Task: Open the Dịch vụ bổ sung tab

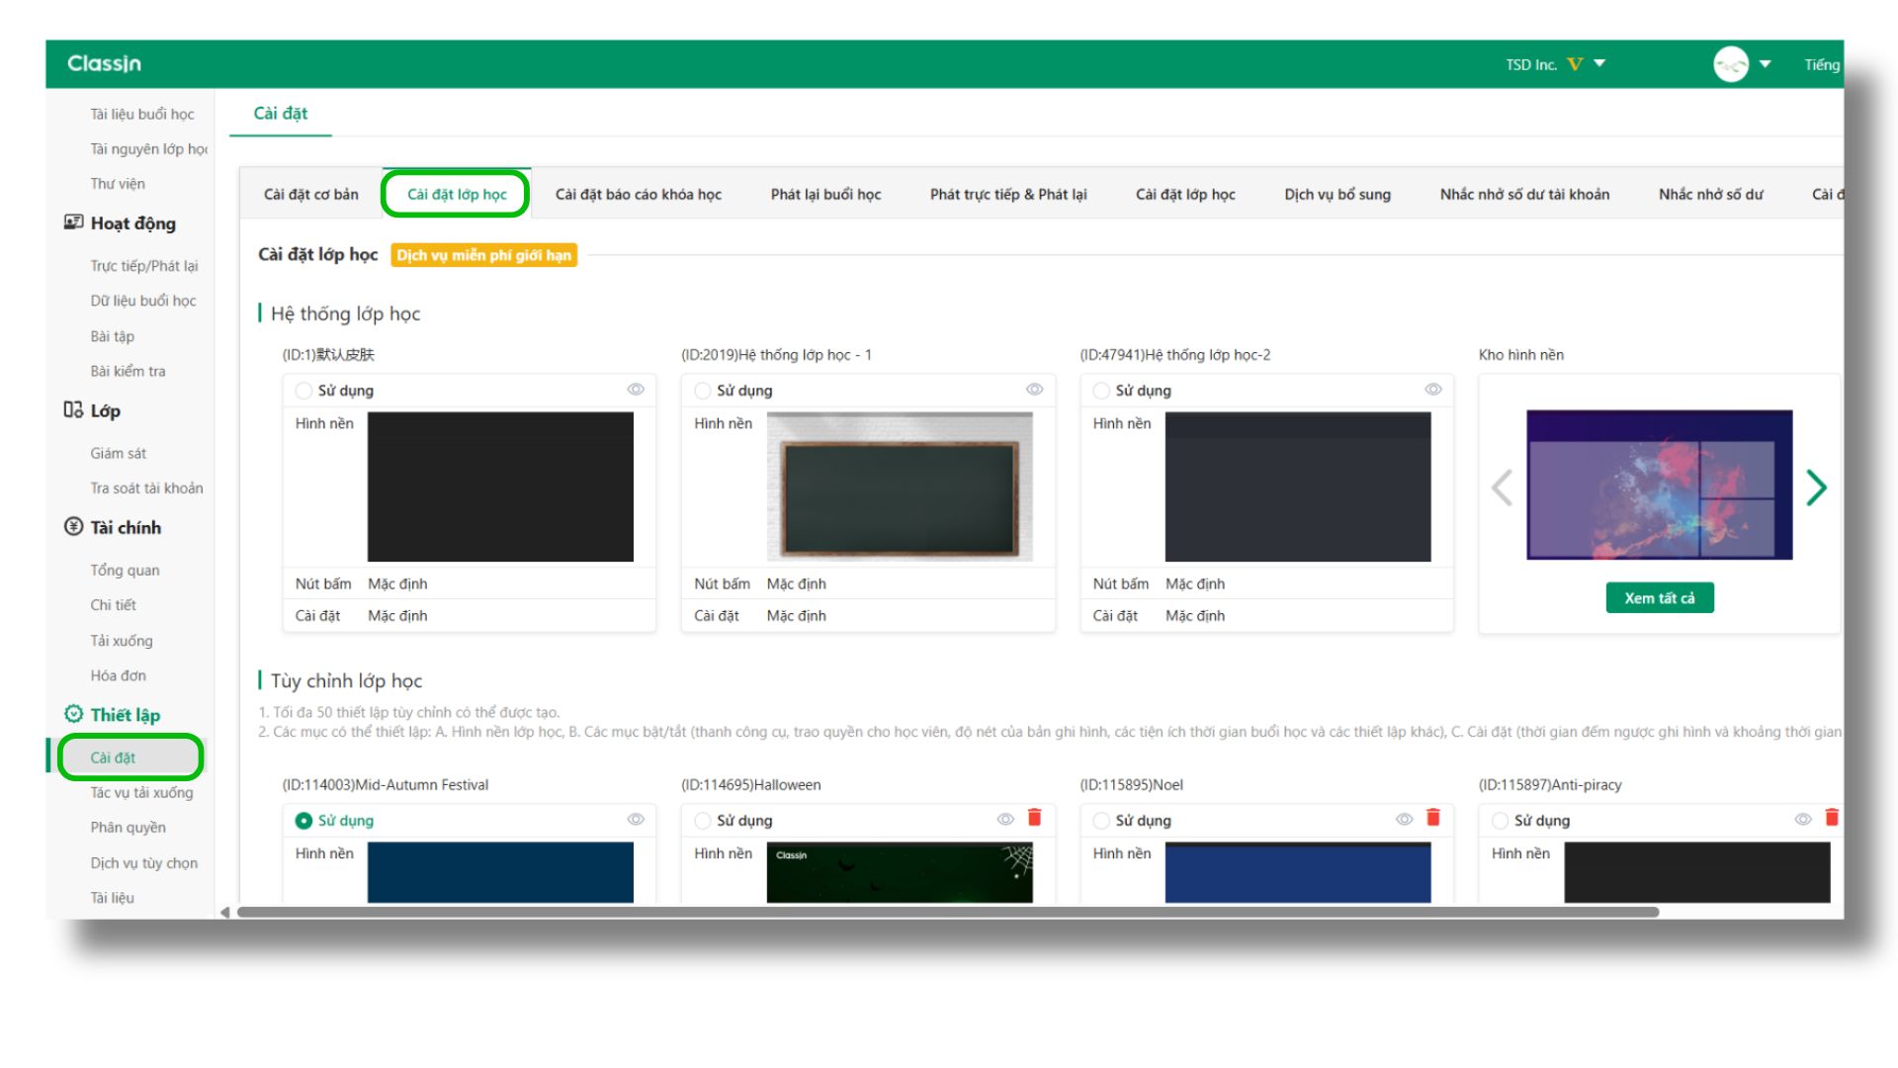Action: 1337,194
